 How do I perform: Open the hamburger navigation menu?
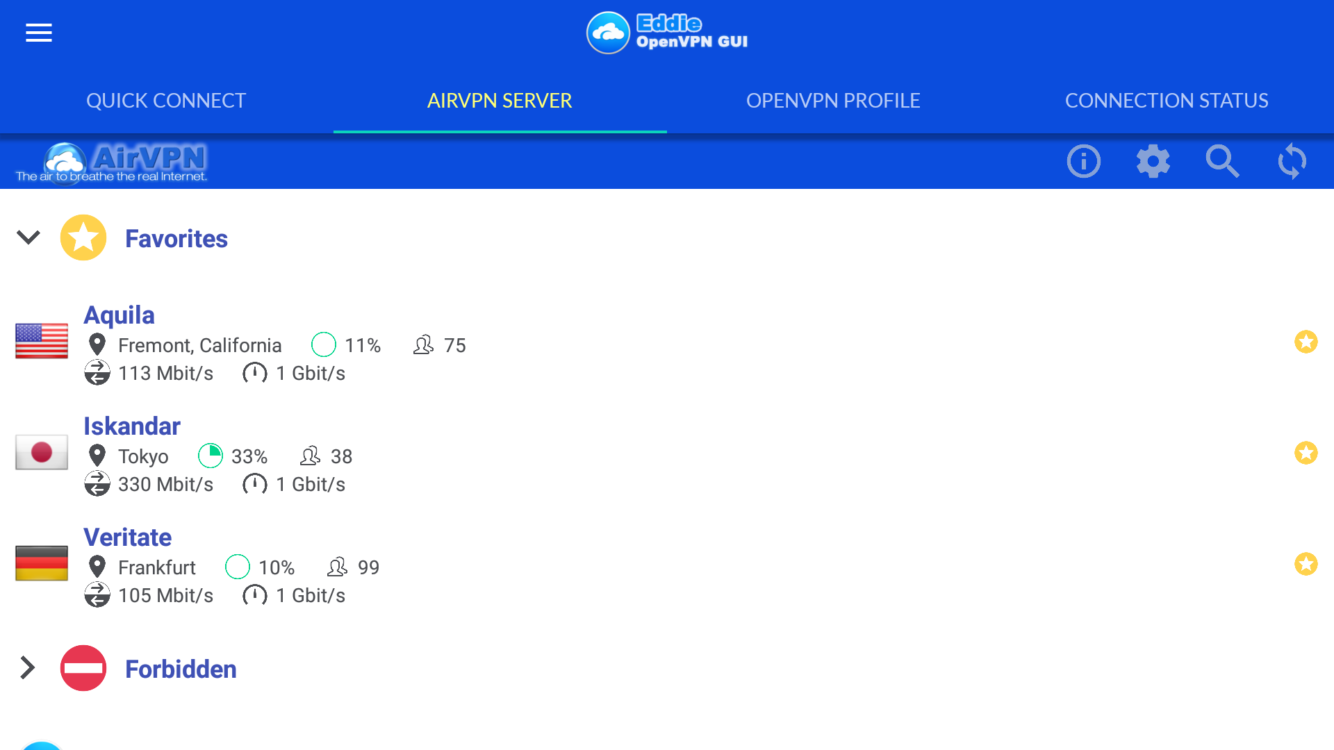coord(39,33)
